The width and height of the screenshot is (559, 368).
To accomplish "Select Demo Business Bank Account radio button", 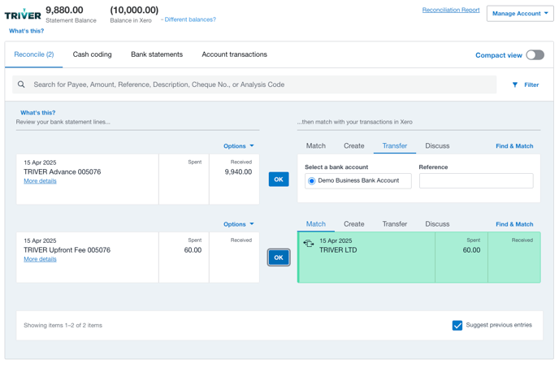I will (x=311, y=181).
